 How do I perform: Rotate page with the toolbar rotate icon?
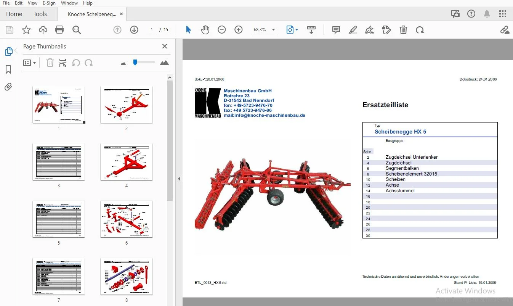[420, 30]
